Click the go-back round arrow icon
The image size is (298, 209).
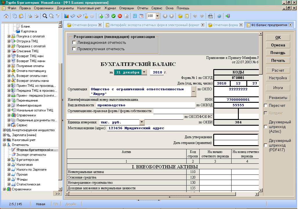tap(165, 16)
